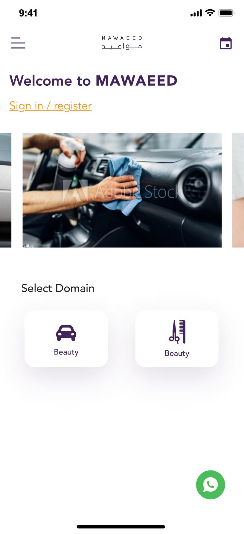The height and width of the screenshot is (534, 244).
Task: Show previous carousel slide on left edge
Action: click(6, 190)
